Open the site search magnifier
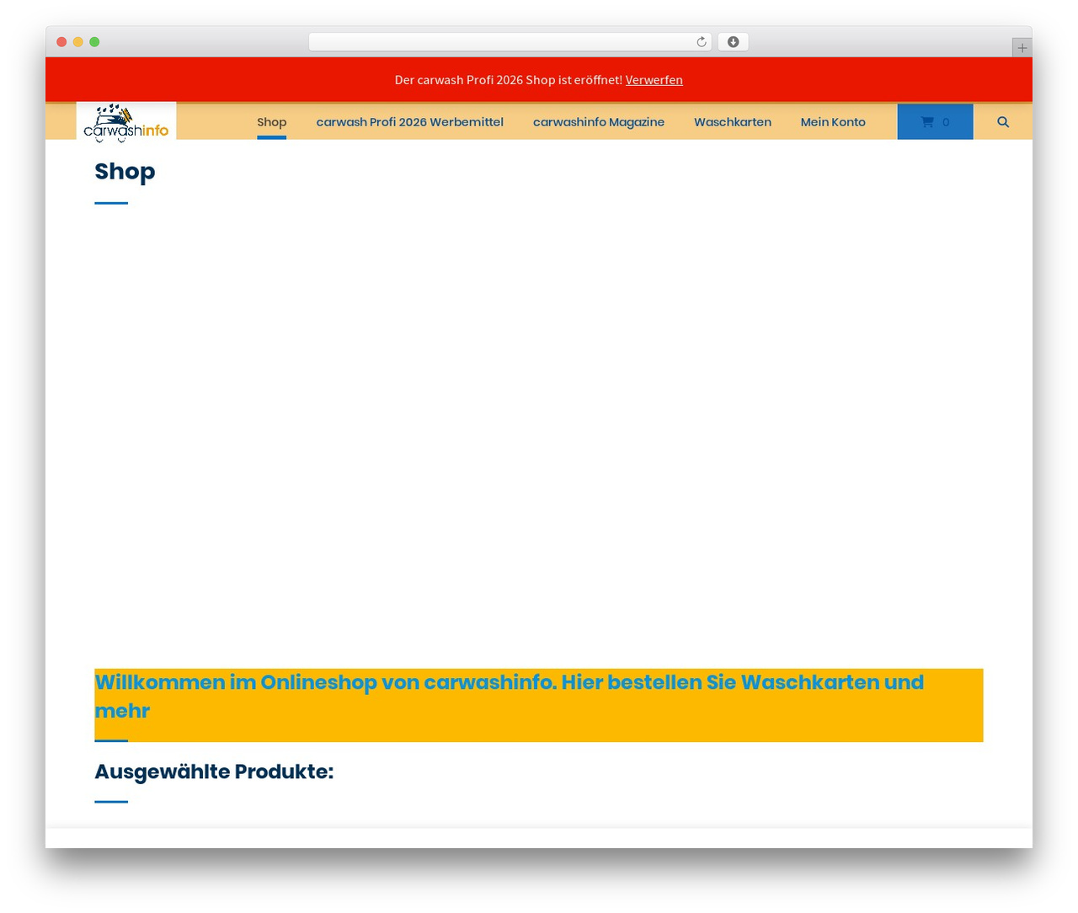The height and width of the screenshot is (913, 1078). pos(1003,122)
